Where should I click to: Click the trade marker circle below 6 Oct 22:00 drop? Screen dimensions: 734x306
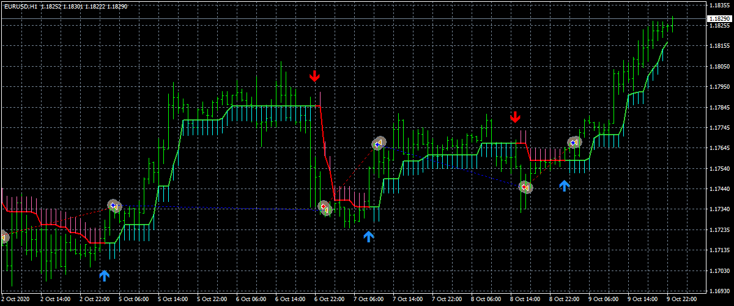point(325,208)
